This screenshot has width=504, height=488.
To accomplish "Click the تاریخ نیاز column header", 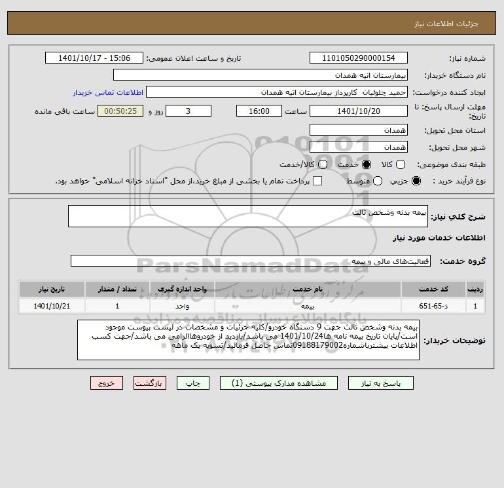I will 52,289.
